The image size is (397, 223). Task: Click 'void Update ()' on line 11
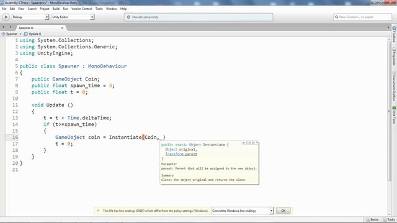(x=52, y=105)
